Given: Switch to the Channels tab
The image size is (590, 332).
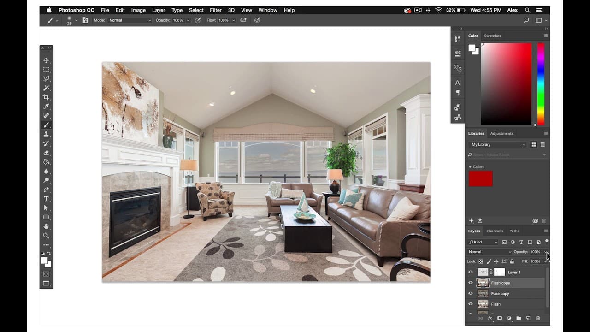Looking at the screenshot, I should 495,231.
